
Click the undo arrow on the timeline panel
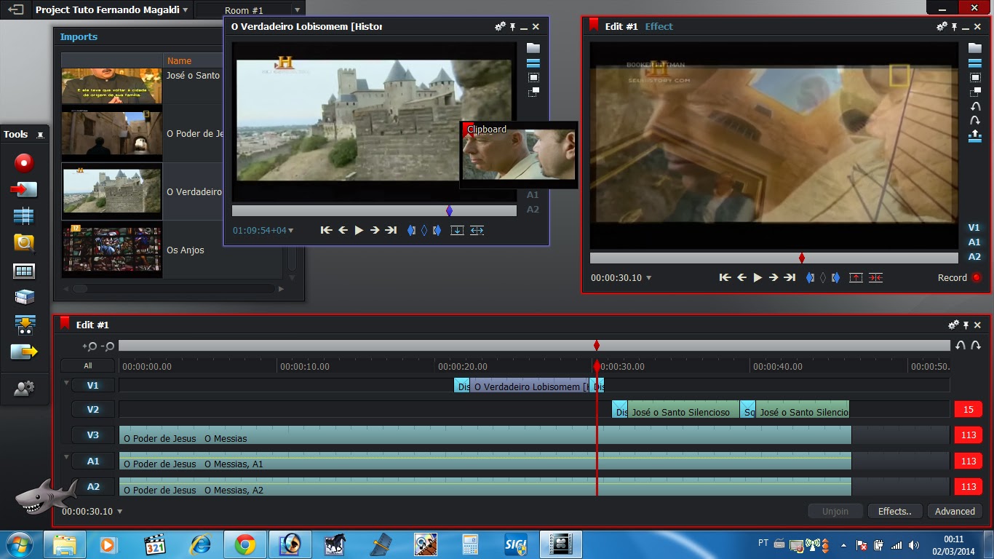(x=961, y=346)
